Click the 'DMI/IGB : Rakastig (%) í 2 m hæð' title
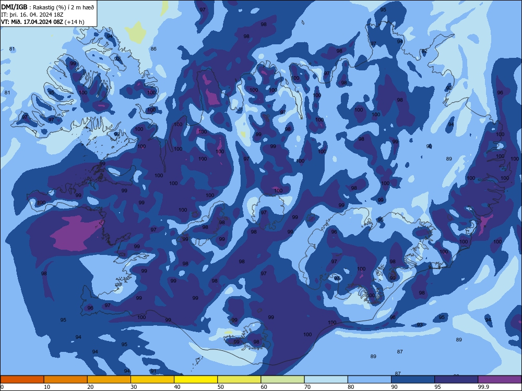Viewport: 522px width, 391px height. click(x=48, y=7)
